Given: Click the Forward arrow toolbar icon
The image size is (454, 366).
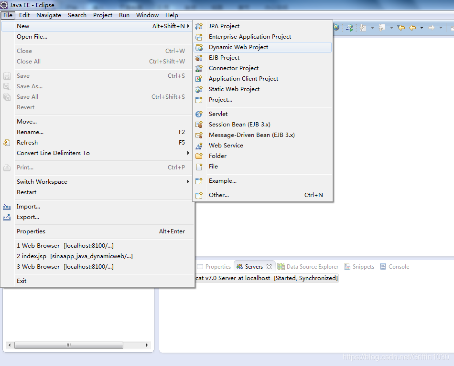Looking at the screenshot, I should point(432,28).
